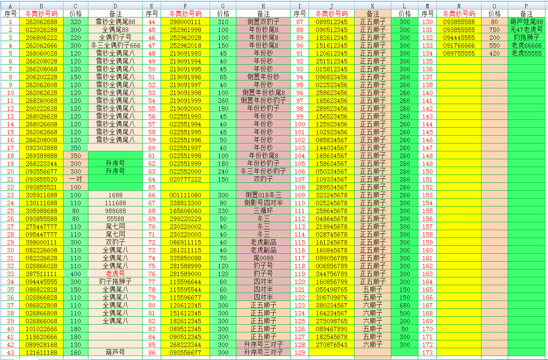The height and width of the screenshot is (360, 548).
Task: Click the 冬奥钞号码 header cell in column B
Action: point(41,14)
